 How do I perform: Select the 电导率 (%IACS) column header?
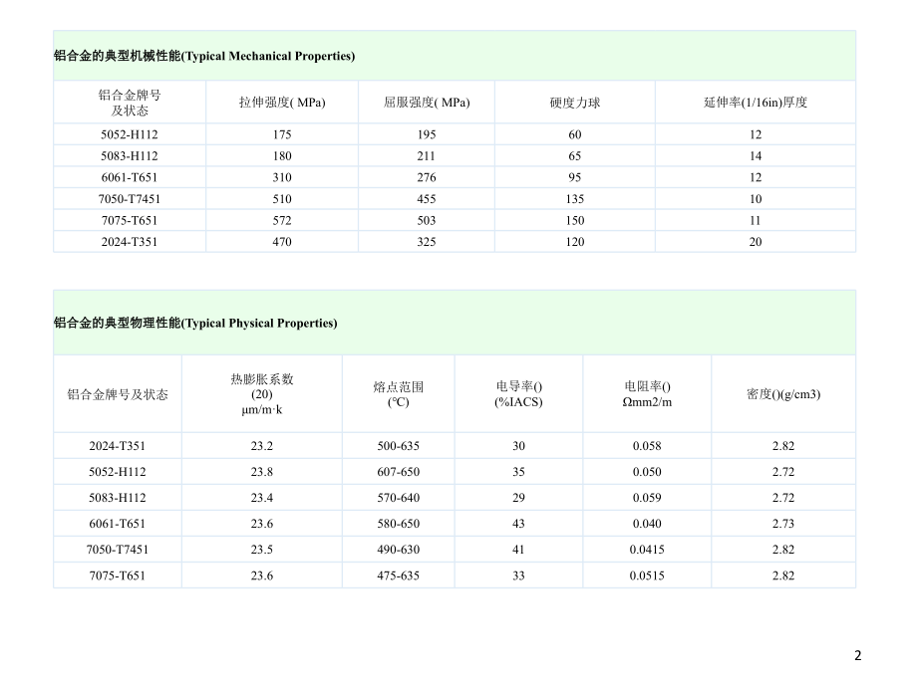[x=518, y=393]
